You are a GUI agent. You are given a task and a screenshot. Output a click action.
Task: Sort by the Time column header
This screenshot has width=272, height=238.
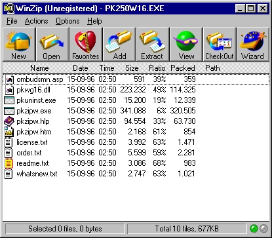point(107,68)
